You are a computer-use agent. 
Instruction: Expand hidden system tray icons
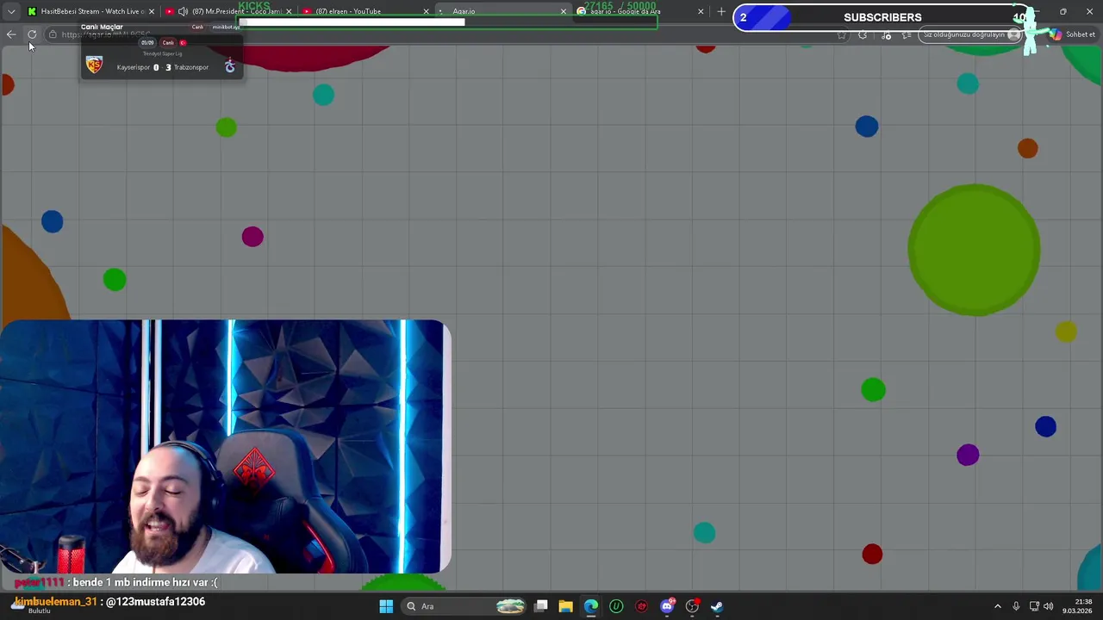coord(998,606)
